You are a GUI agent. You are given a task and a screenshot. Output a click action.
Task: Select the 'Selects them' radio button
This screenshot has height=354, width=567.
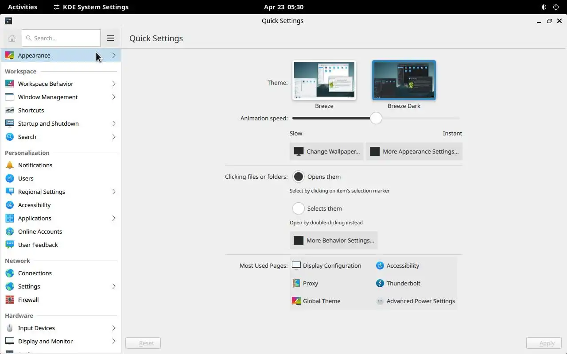point(299,208)
